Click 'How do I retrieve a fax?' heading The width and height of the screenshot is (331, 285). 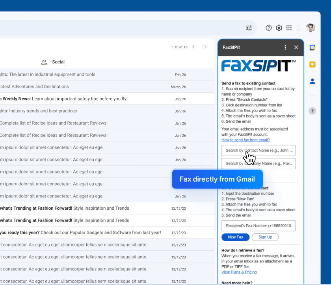click(x=243, y=250)
